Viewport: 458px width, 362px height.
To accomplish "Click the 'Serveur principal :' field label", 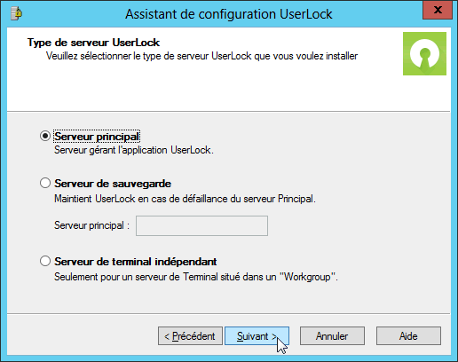I will point(92,225).
